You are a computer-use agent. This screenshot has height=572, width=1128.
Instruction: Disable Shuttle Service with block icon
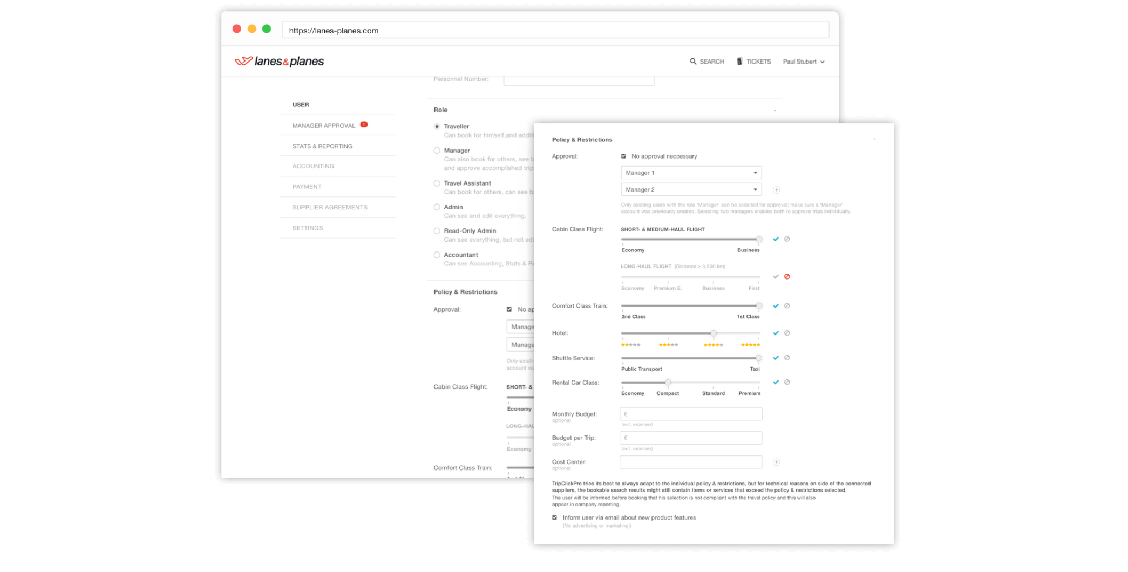point(787,358)
